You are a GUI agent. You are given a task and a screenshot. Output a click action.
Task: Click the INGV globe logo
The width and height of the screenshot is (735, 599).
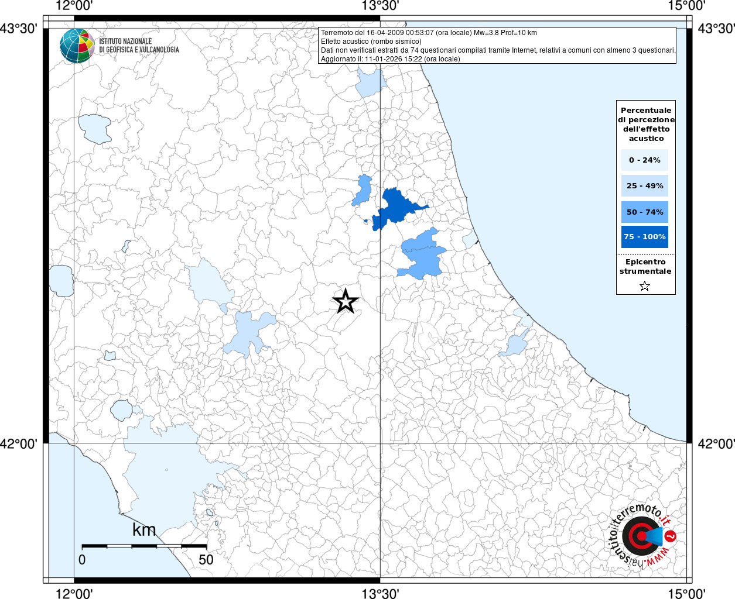click(x=77, y=46)
